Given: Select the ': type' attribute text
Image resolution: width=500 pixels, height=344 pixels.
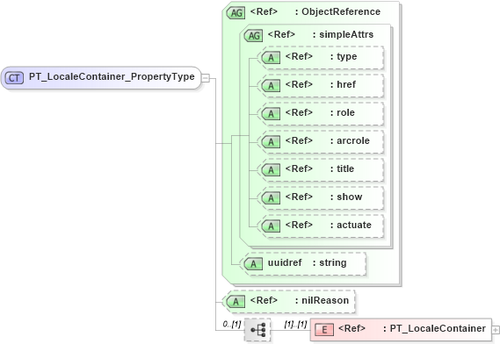Looking at the screenshot, I should (344, 57).
